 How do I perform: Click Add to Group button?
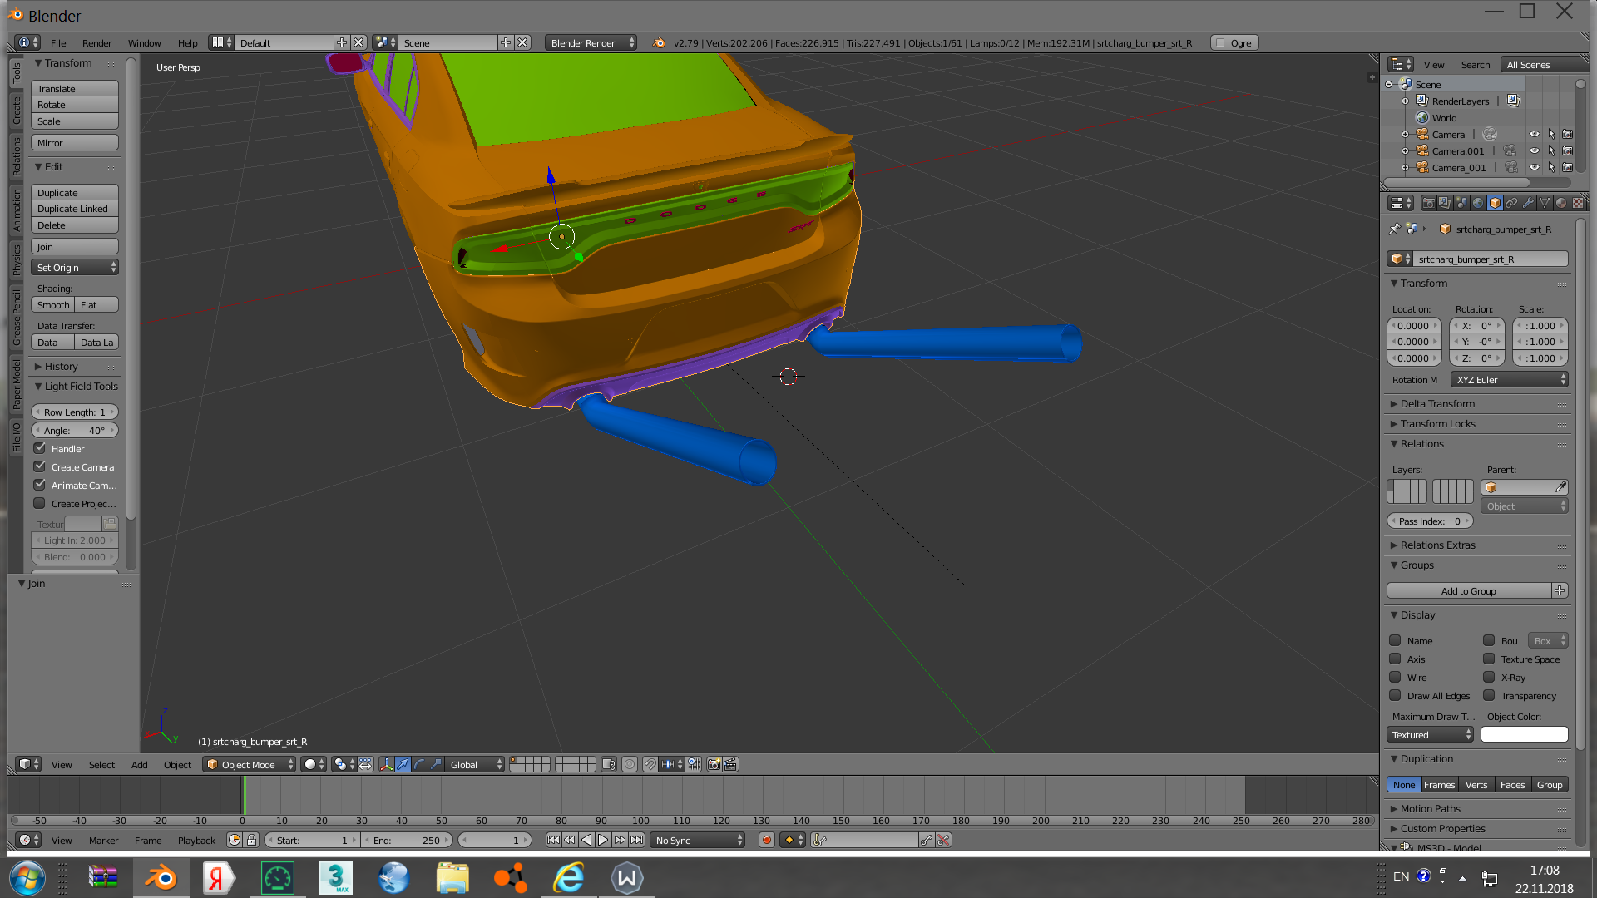(1468, 591)
